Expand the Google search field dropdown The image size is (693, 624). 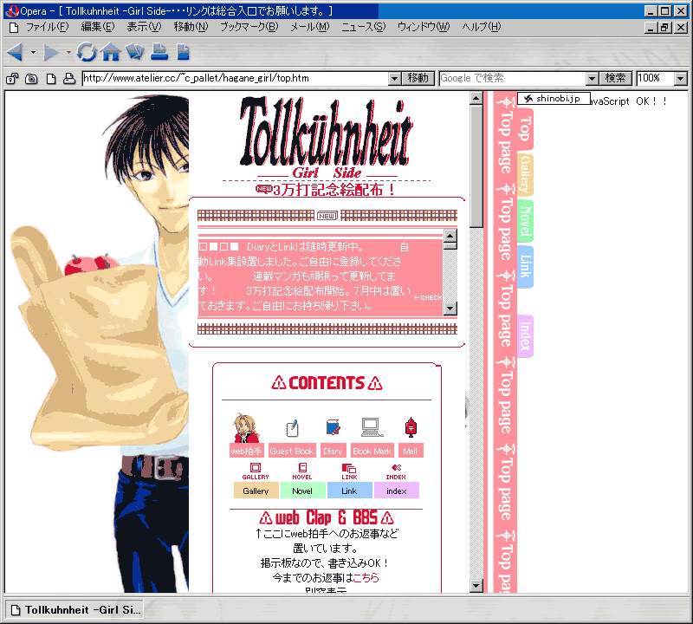coord(592,79)
